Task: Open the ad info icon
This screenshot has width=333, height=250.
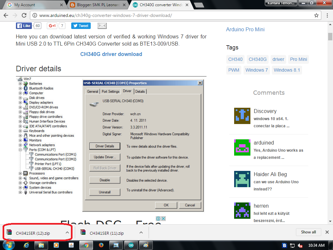Action: pos(158,218)
